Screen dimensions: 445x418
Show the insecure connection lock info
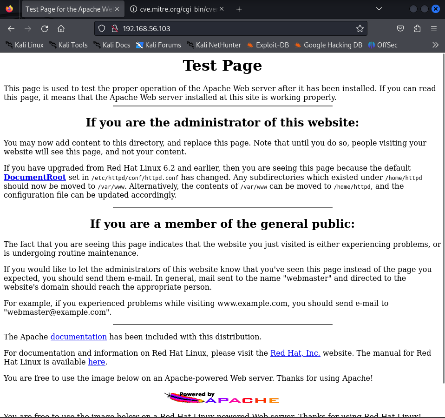point(114,29)
